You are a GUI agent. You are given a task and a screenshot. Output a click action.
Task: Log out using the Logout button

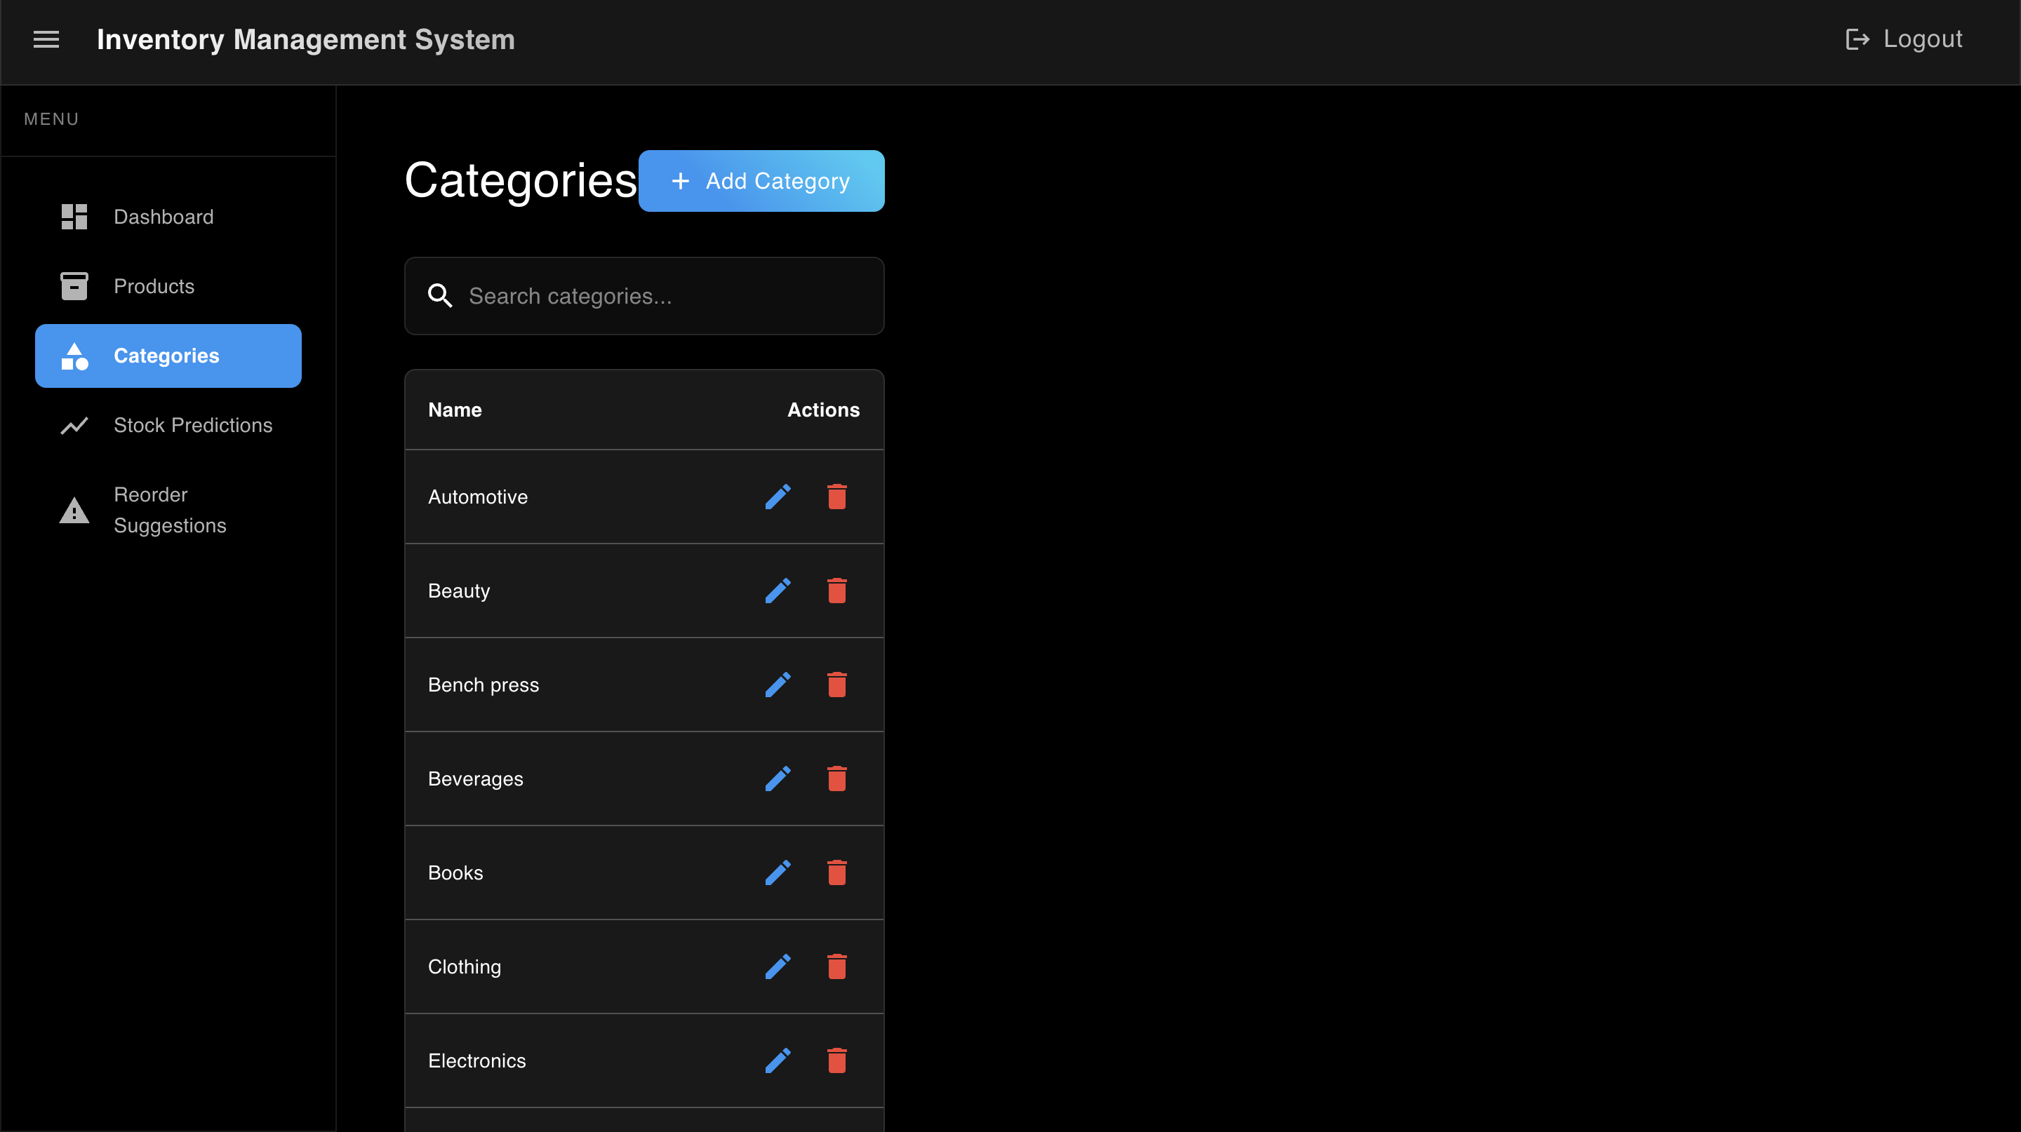(1904, 39)
